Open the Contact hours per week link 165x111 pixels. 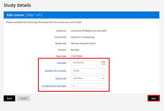click(54, 86)
